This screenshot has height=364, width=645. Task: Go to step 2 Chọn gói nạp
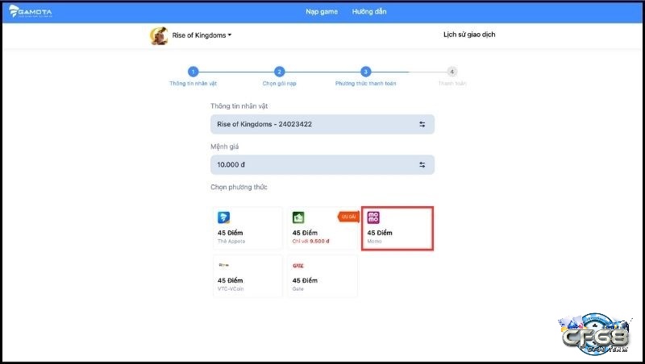pyautogui.click(x=279, y=72)
